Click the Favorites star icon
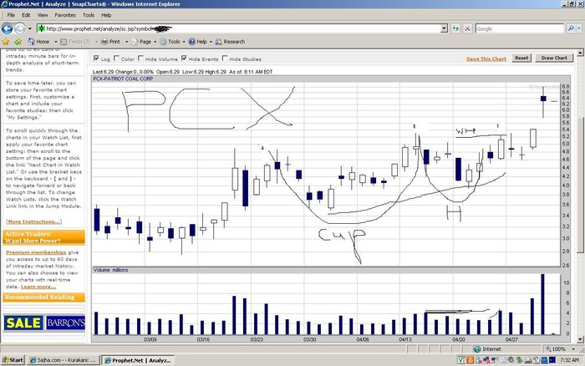The width and height of the screenshot is (585, 366). [x=7, y=41]
